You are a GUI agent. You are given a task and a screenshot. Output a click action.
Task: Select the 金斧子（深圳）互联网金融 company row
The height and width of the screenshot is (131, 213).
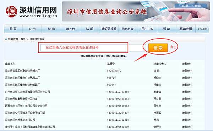tap(30, 127)
